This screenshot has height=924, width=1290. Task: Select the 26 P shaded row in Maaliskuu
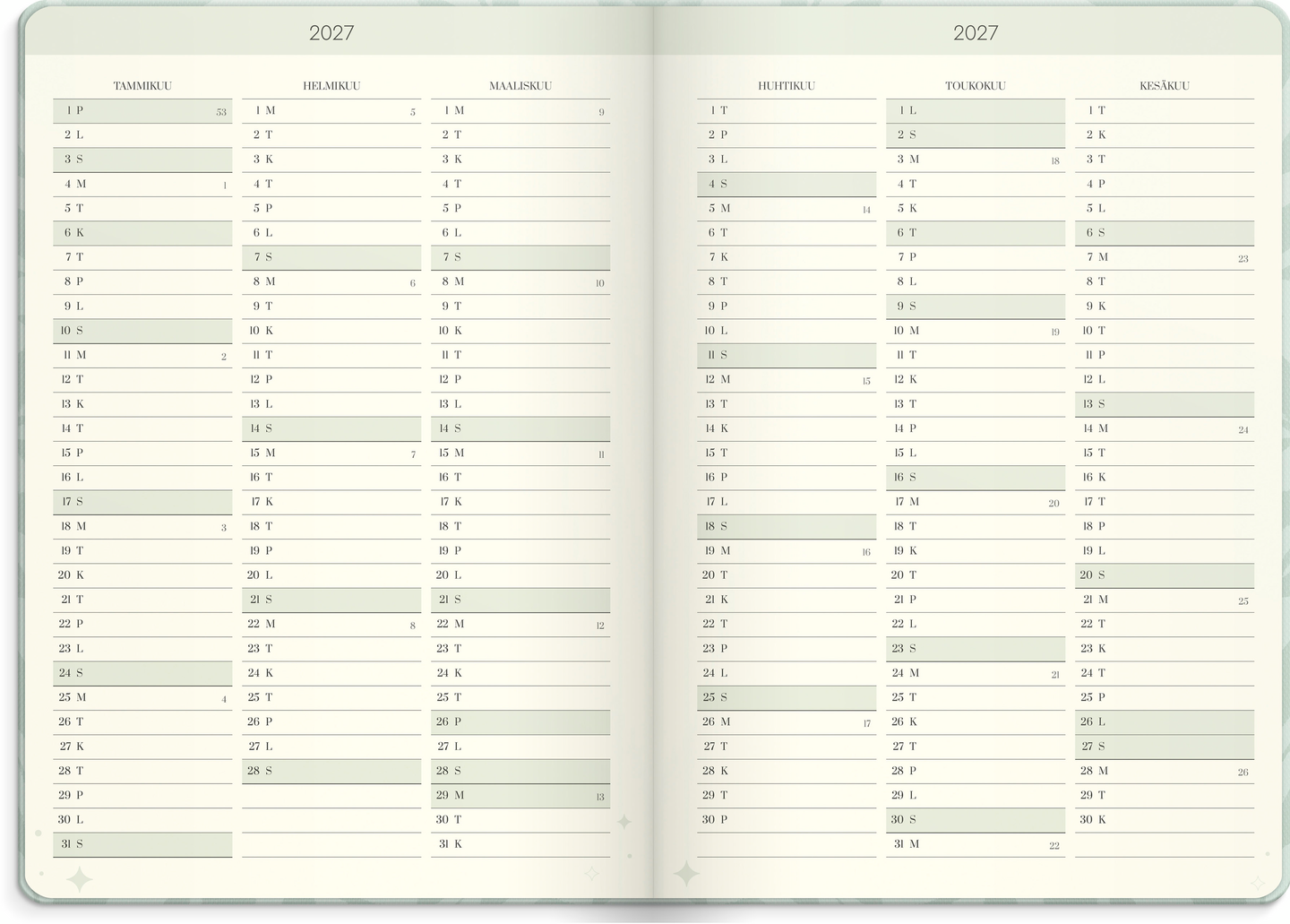pos(520,721)
